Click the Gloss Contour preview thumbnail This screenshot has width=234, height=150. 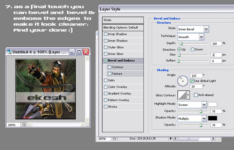(x=182, y=95)
